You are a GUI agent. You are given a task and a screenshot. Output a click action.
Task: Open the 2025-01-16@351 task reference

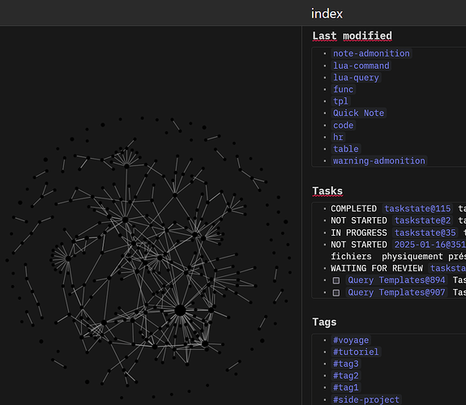[x=430, y=245]
